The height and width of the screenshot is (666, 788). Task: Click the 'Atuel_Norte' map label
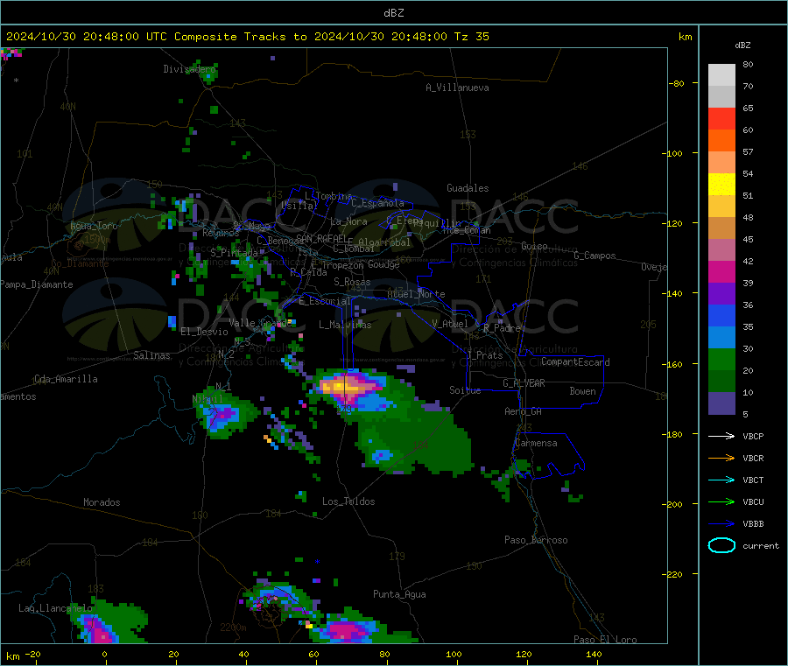point(416,294)
